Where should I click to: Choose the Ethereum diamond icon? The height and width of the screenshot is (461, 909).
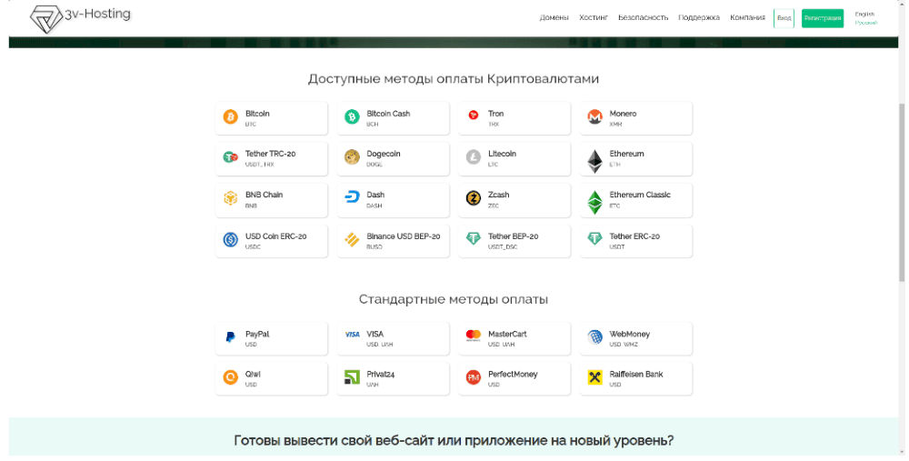click(594, 162)
